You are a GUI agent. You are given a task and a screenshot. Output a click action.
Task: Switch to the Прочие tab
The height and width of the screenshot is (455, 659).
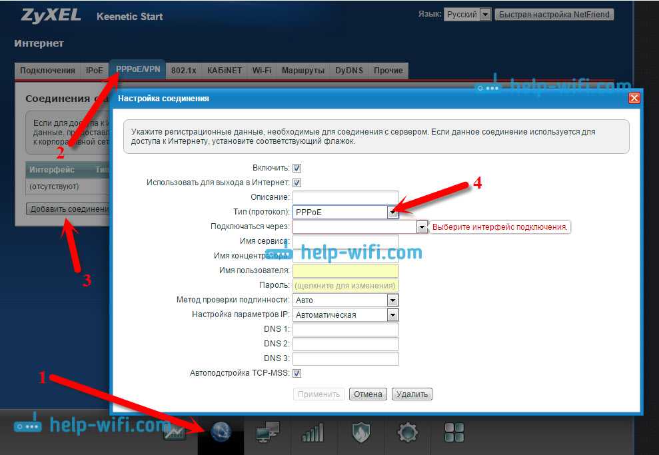click(x=388, y=71)
